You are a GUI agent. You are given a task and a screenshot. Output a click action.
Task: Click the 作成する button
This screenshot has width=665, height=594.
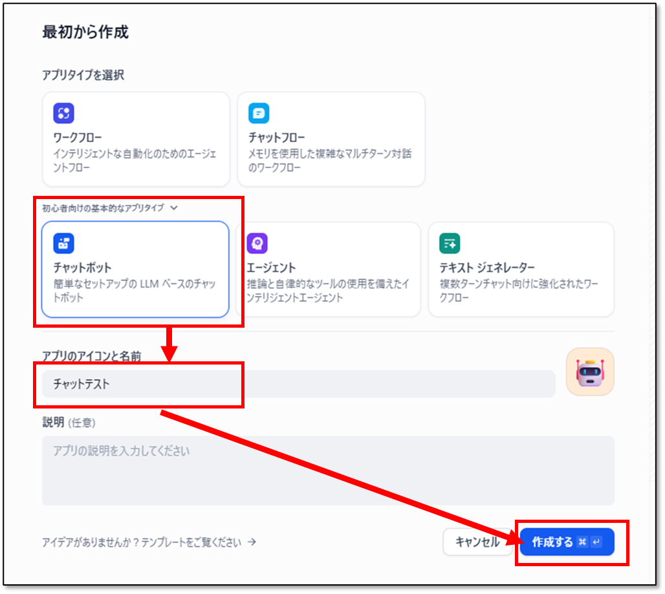[567, 542]
